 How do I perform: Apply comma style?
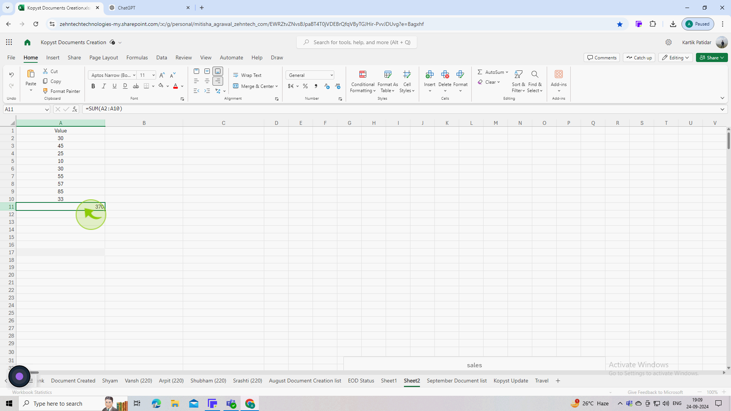(316, 86)
